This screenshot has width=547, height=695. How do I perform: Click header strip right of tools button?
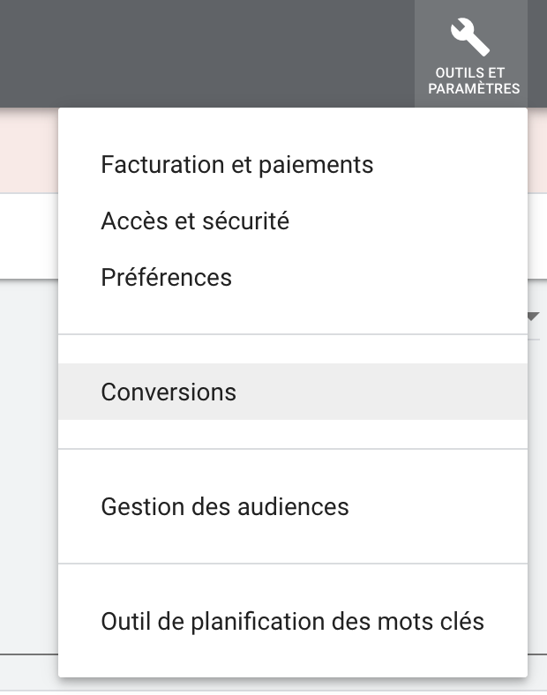pyautogui.click(x=537, y=53)
